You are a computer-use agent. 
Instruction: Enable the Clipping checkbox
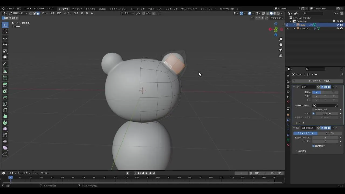tap(313, 109)
